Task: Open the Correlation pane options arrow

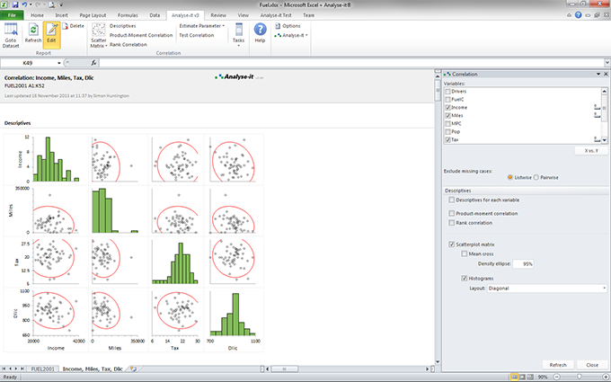Action: point(598,74)
